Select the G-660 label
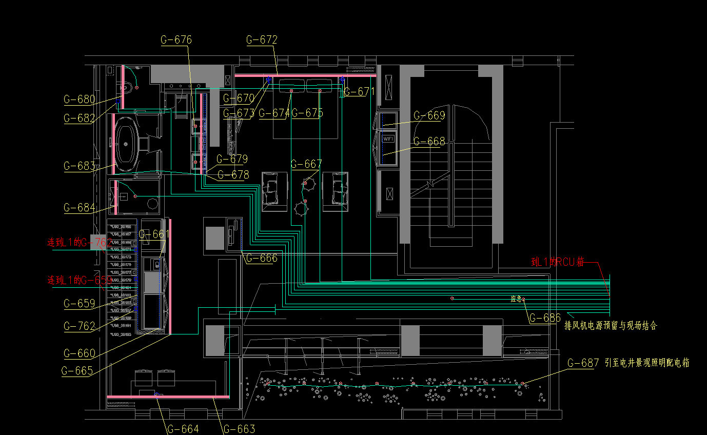Image resolution: width=707 pixels, height=435 pixels. tap(80, 353)
